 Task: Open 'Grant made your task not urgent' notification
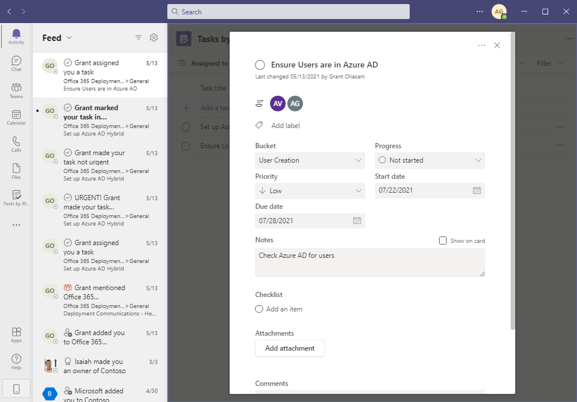coord(100,165)
